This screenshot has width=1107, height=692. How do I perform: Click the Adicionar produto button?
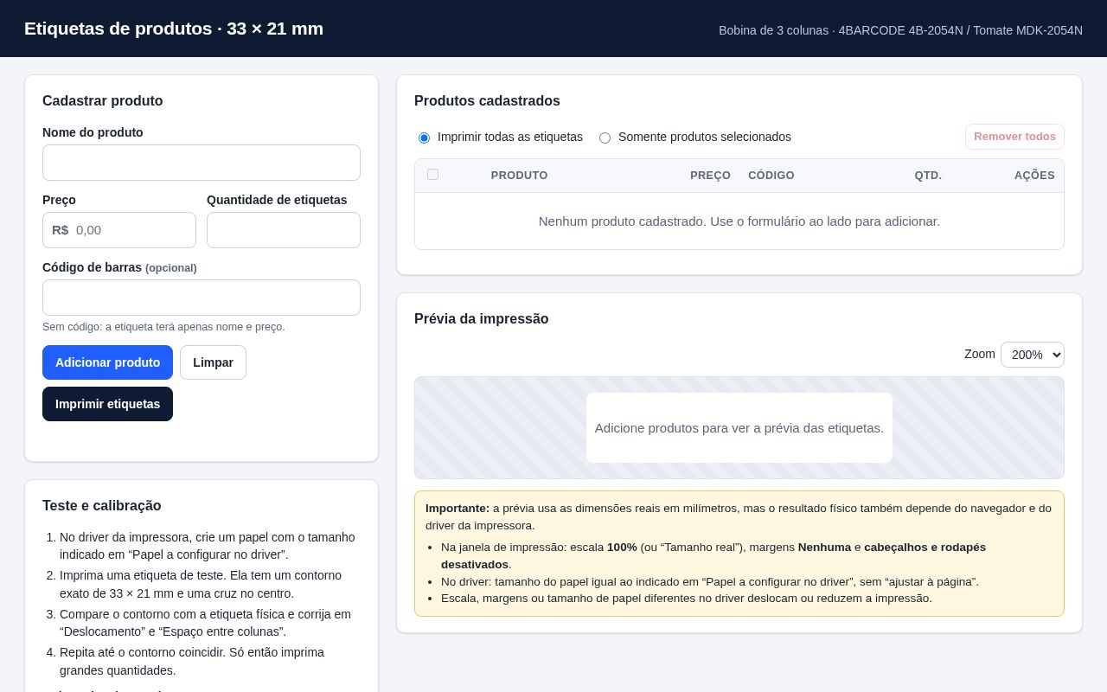[x=107, y=362]
